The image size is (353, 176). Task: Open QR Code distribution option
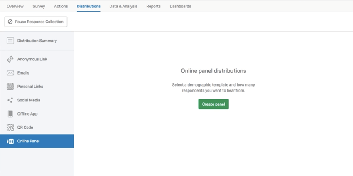coord(37,128)
